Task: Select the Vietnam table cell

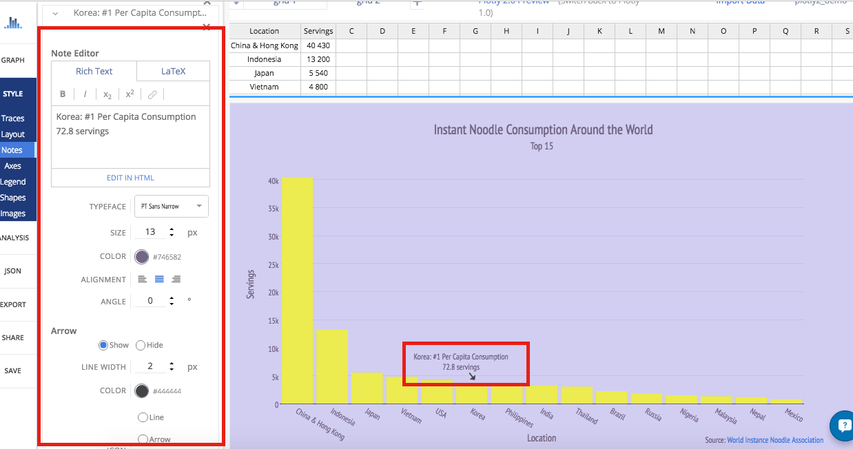Action: 265,87
